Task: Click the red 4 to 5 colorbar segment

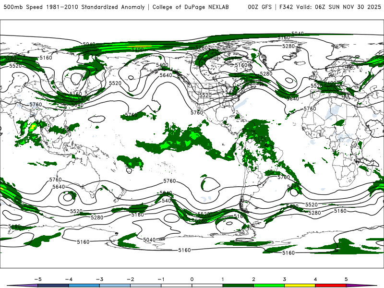Action: pos(331,286)
